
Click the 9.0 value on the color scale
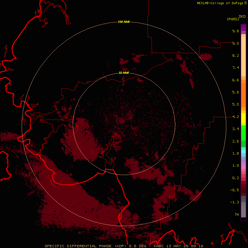(x=236, y=43)
